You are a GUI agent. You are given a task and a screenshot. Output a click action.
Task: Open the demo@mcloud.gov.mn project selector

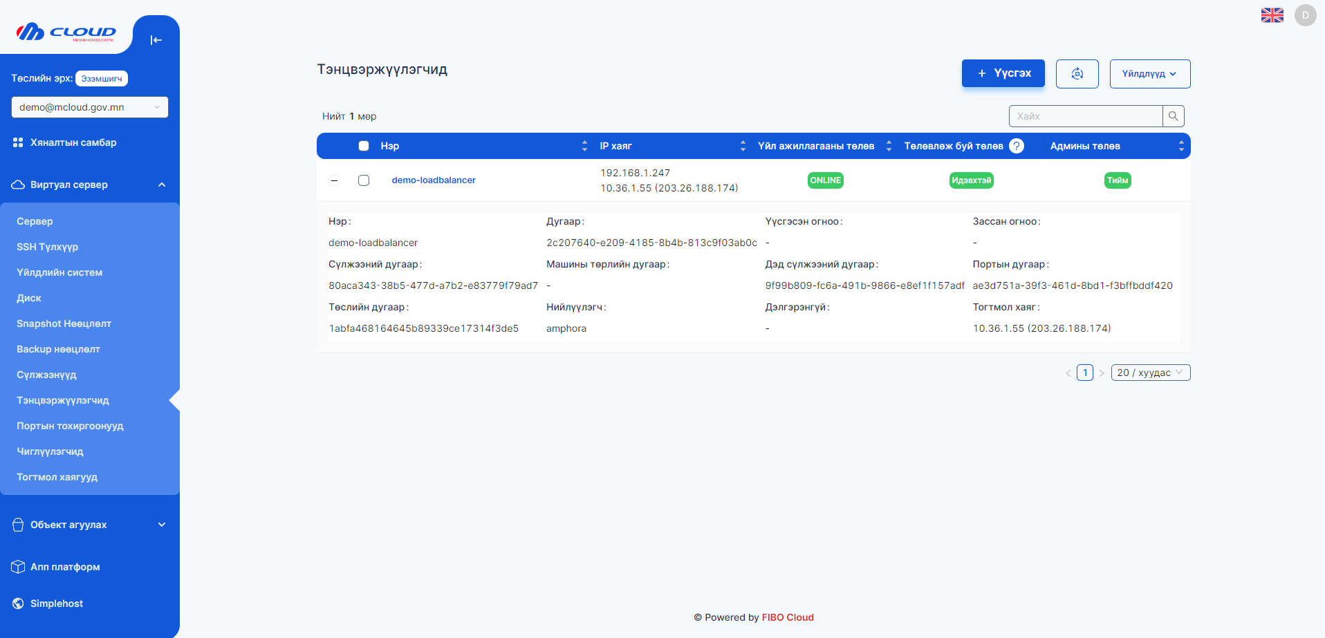pos(89,107)
